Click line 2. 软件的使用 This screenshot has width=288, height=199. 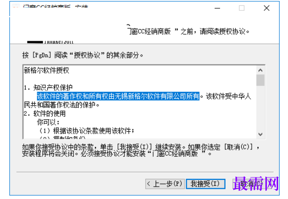coord(45,114)
